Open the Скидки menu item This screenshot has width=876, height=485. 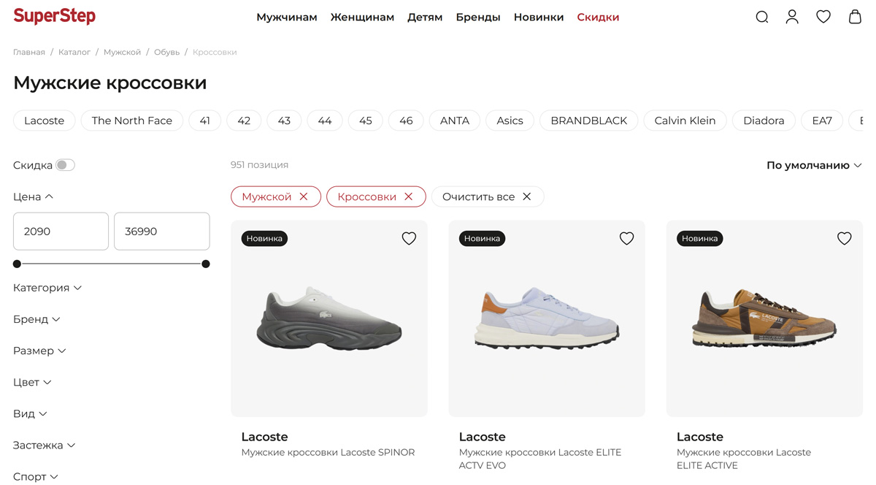pos(598,17)
